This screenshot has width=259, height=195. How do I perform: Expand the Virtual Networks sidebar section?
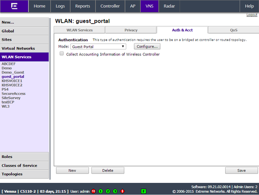[24, 48]
